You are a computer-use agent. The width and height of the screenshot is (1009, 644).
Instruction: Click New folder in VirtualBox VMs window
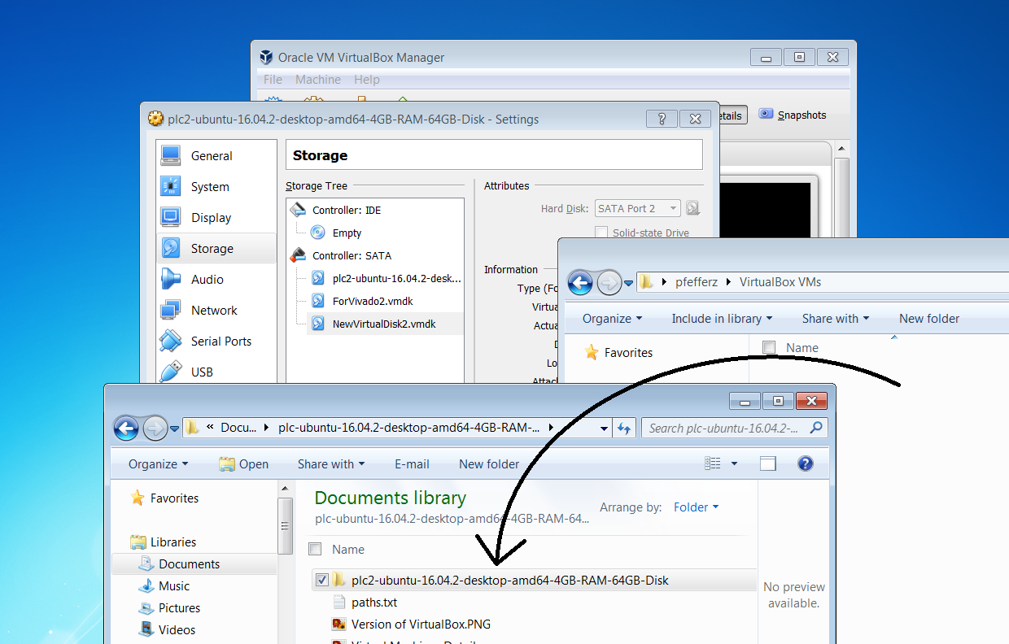929,319
